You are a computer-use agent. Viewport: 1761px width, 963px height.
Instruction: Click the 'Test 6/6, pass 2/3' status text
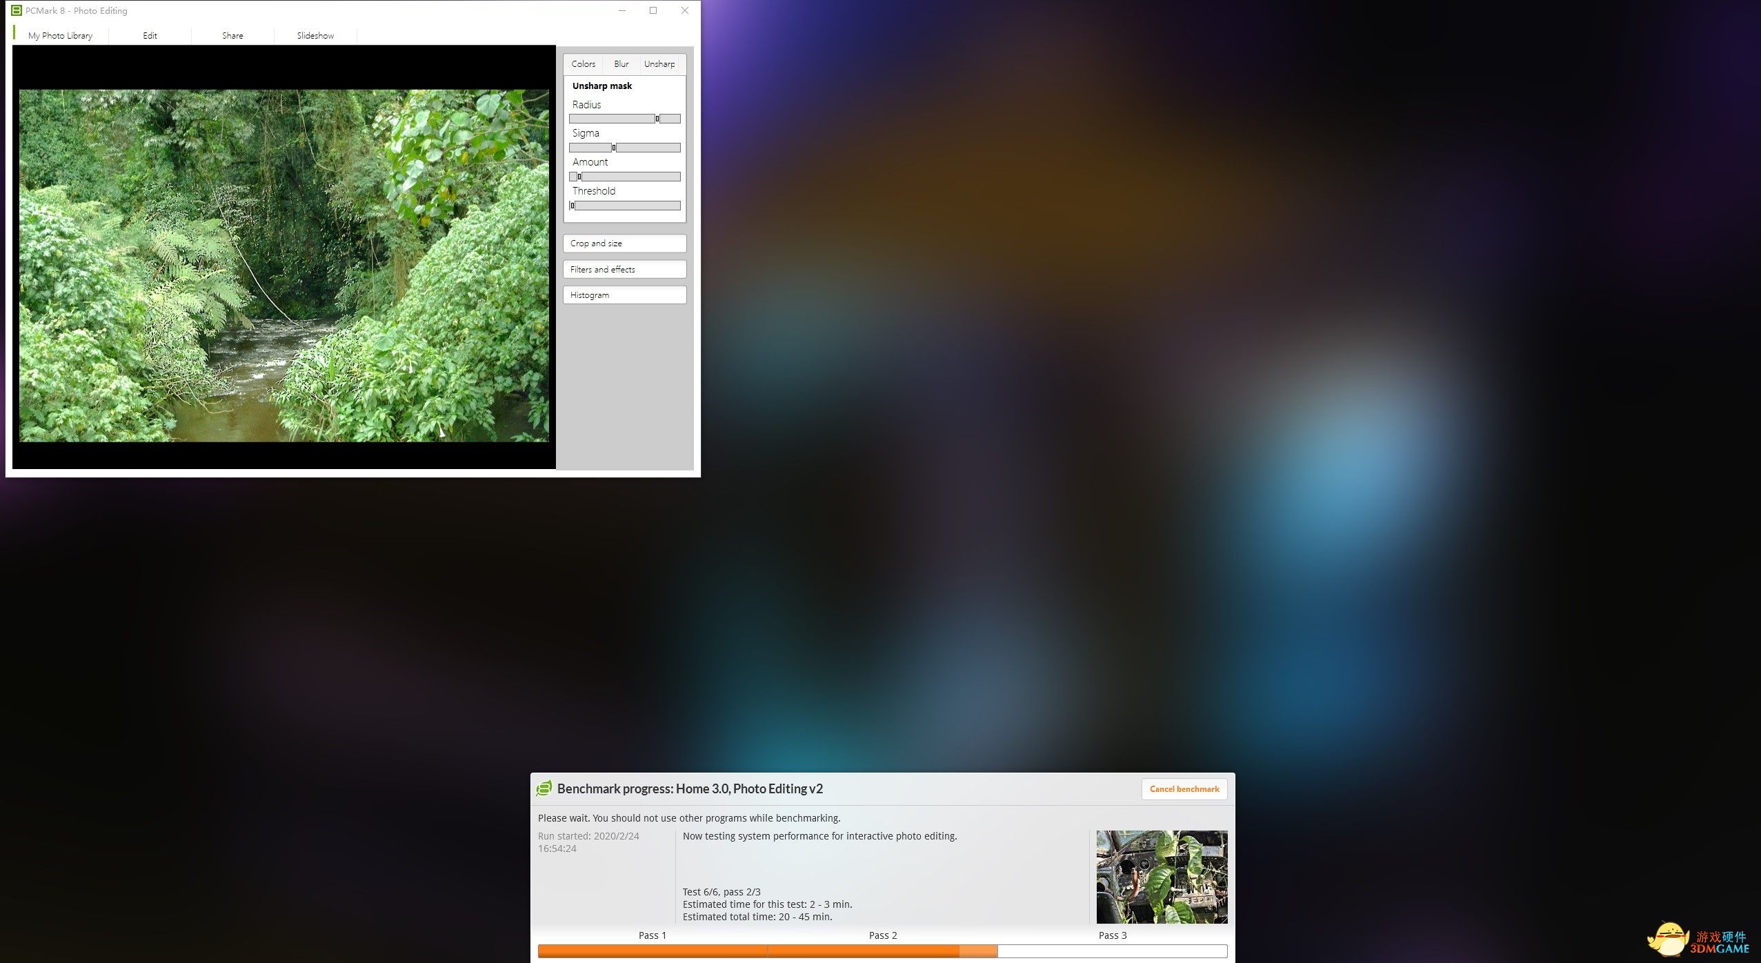coord(722,892)
